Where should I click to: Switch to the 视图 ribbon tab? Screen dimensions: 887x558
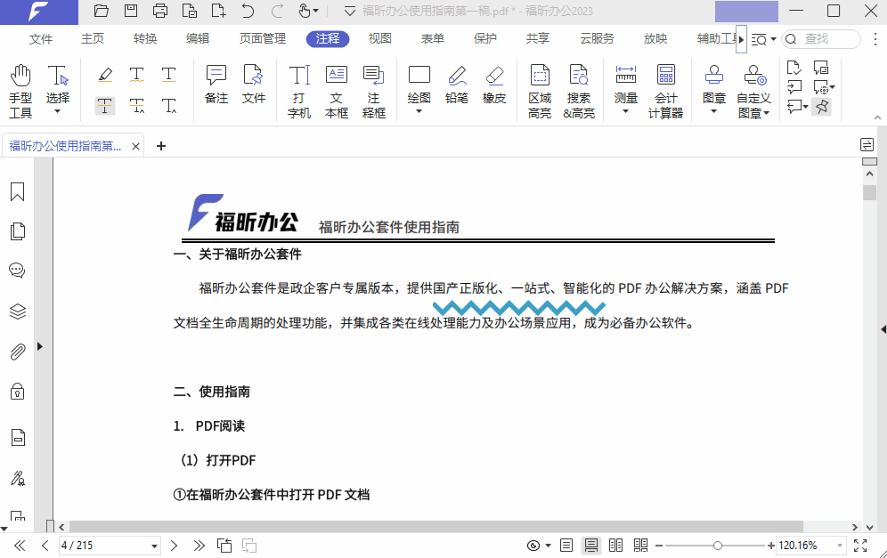pyautogui.click(x=379, y=38)
